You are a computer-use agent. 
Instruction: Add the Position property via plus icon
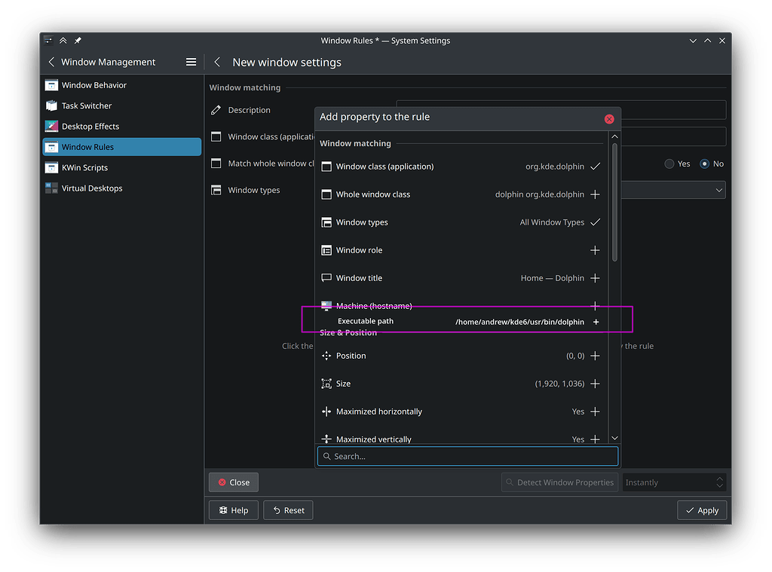pyautogui.click(x=595, y=356)
